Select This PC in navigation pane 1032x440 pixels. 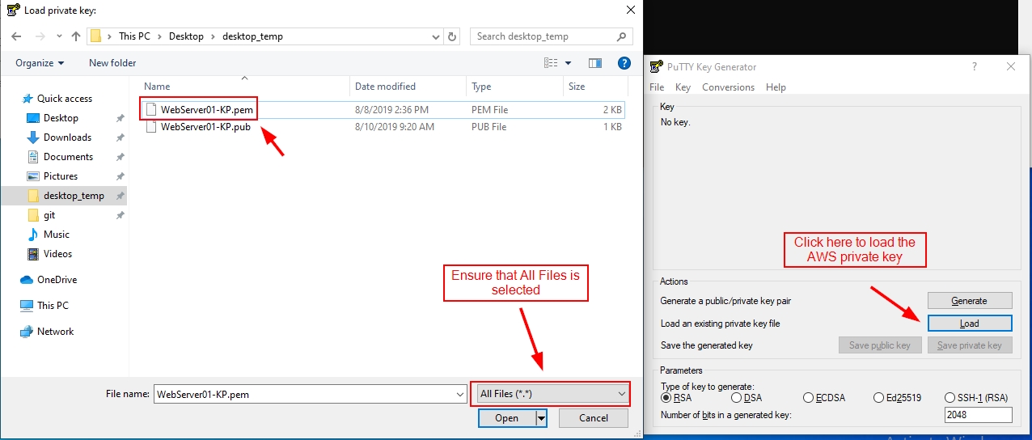(x=53, y=306)
